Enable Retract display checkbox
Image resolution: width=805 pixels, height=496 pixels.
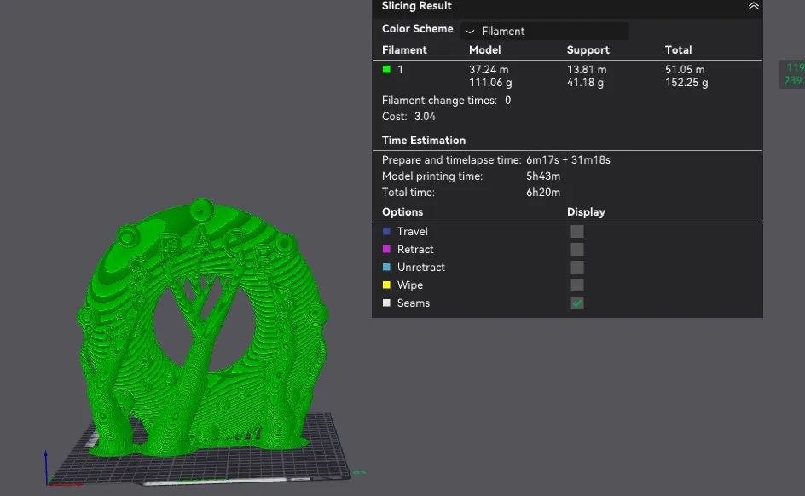pos(577,250)
